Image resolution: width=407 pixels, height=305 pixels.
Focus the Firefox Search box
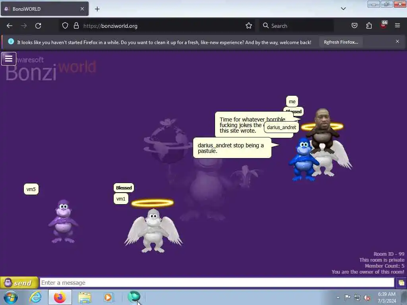tap(297, 26)
